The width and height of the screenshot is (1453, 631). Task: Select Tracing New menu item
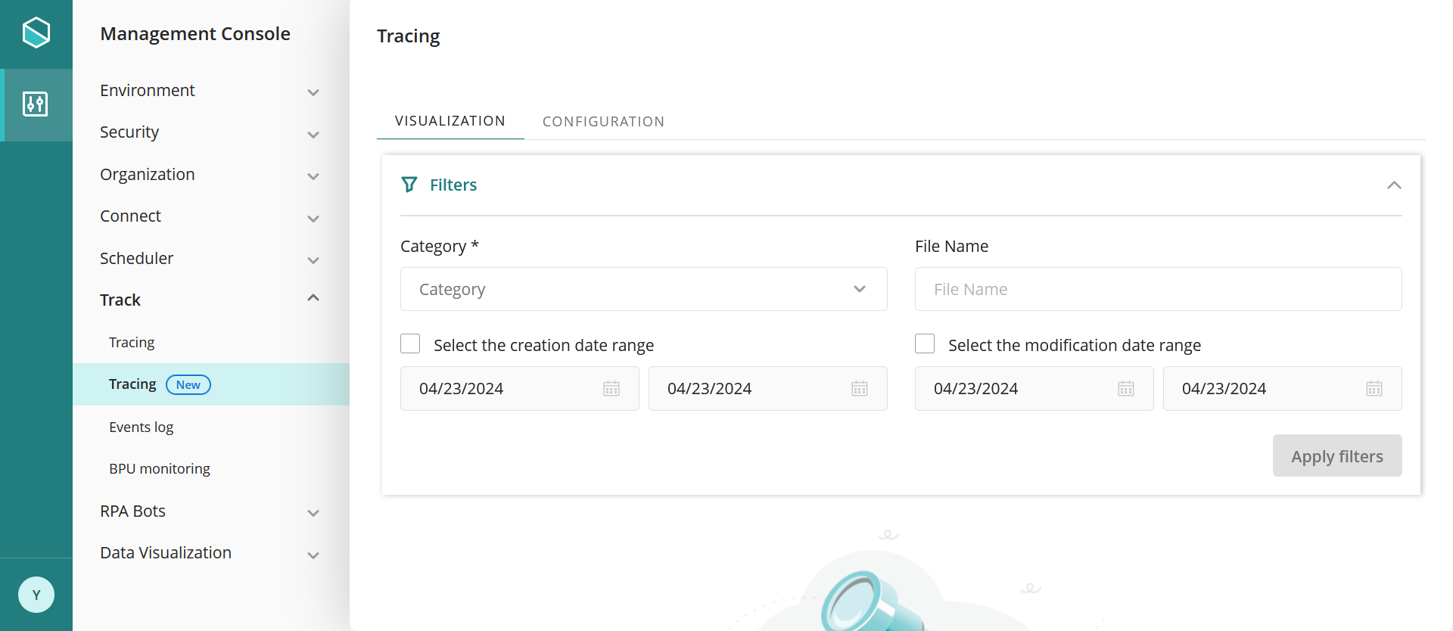coord(211,384)
